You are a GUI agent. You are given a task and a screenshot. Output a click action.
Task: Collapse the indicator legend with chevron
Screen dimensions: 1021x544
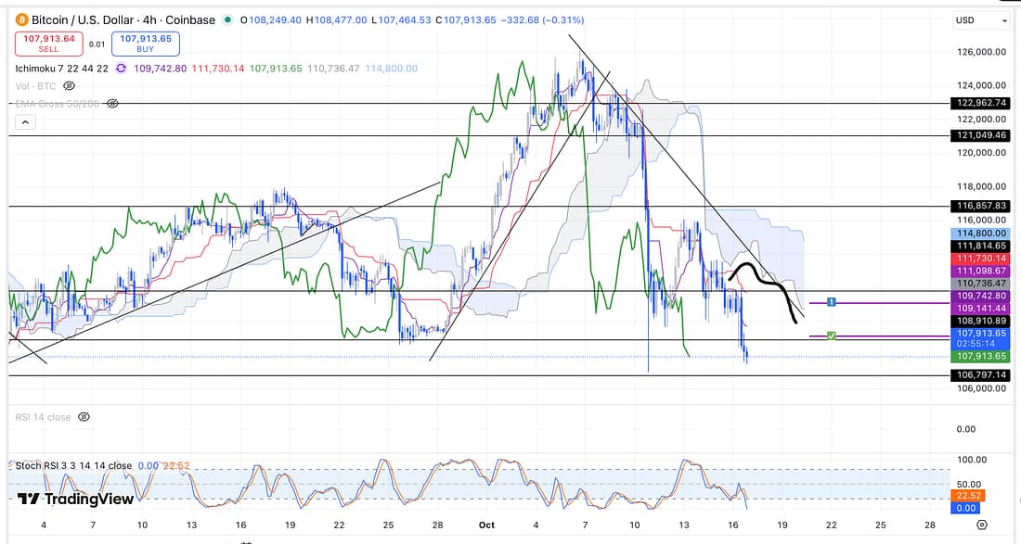(25, 122)
